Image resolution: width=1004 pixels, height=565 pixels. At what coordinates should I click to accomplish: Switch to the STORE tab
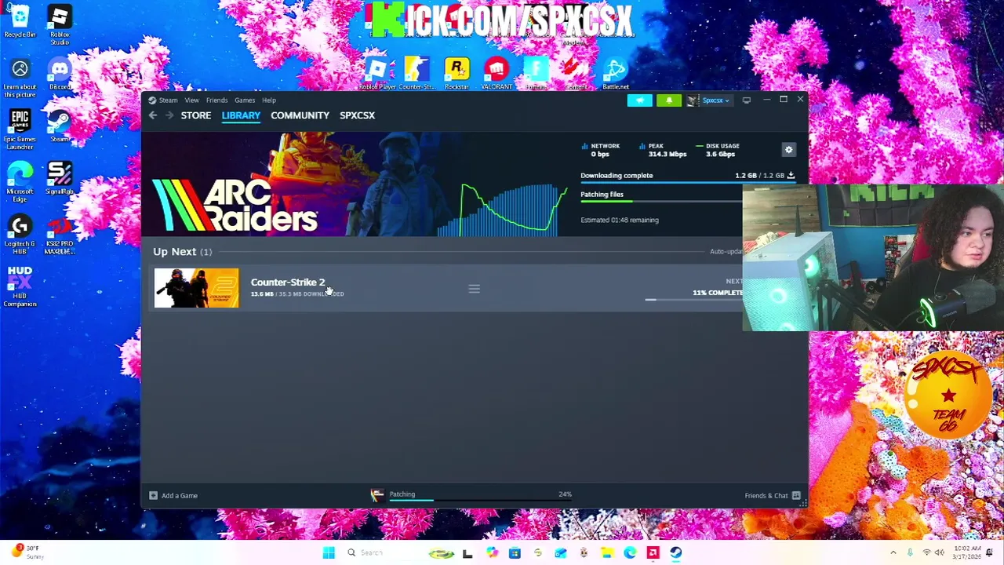click(x=196, y=115)
